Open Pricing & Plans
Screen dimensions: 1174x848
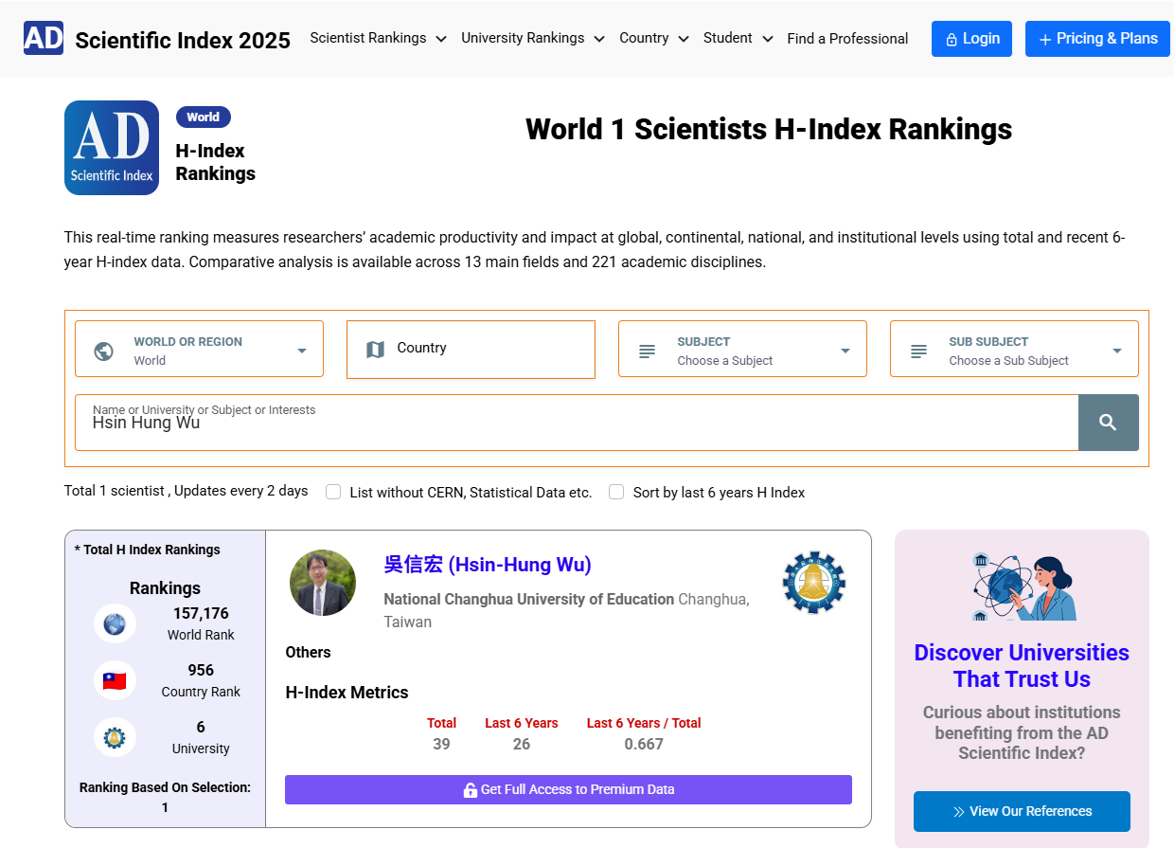click(x=1097, y=39)
